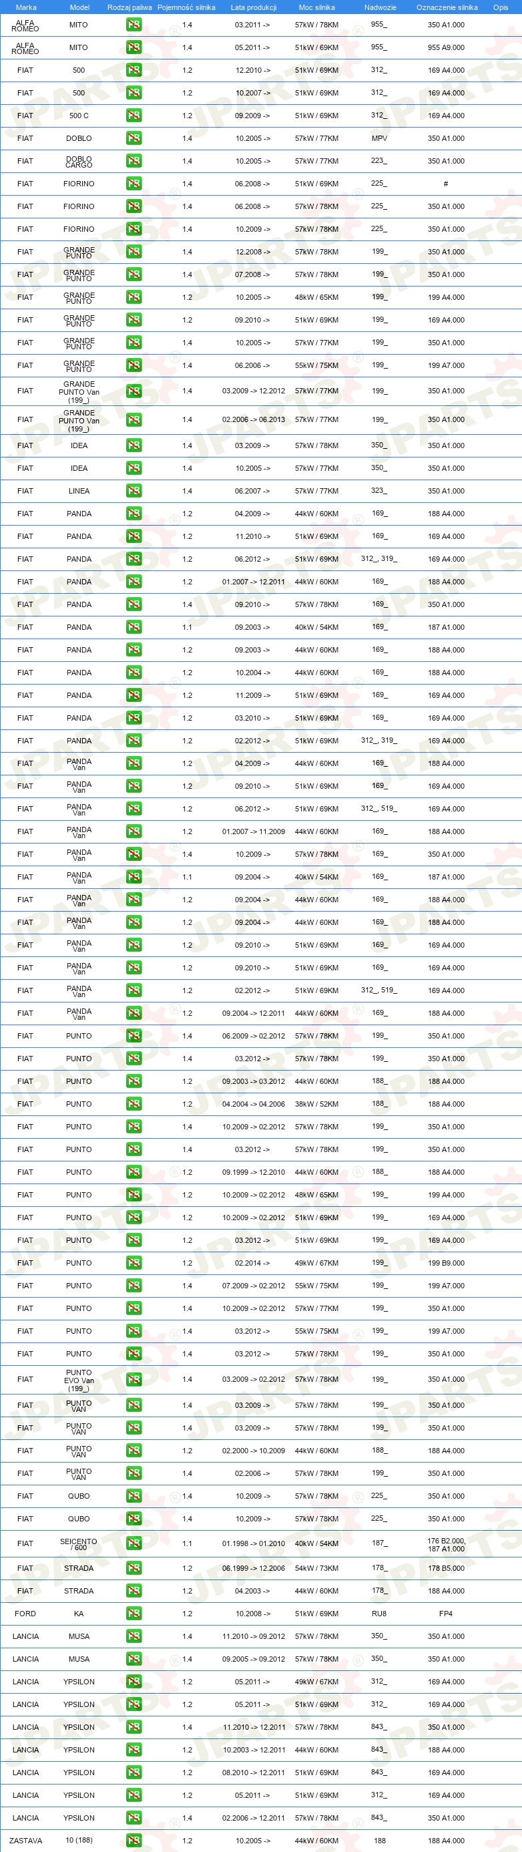
Task: Click the production years 09.2003 -> 03.2012
Action: [x=253, y=1081]
